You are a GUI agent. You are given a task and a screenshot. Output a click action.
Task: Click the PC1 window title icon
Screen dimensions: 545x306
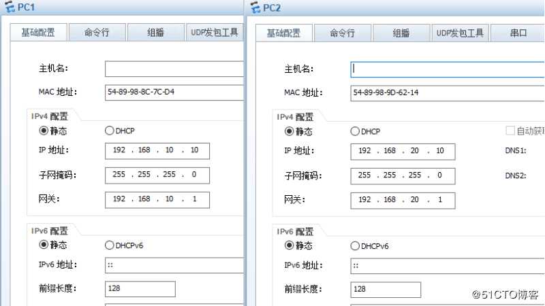10,7
